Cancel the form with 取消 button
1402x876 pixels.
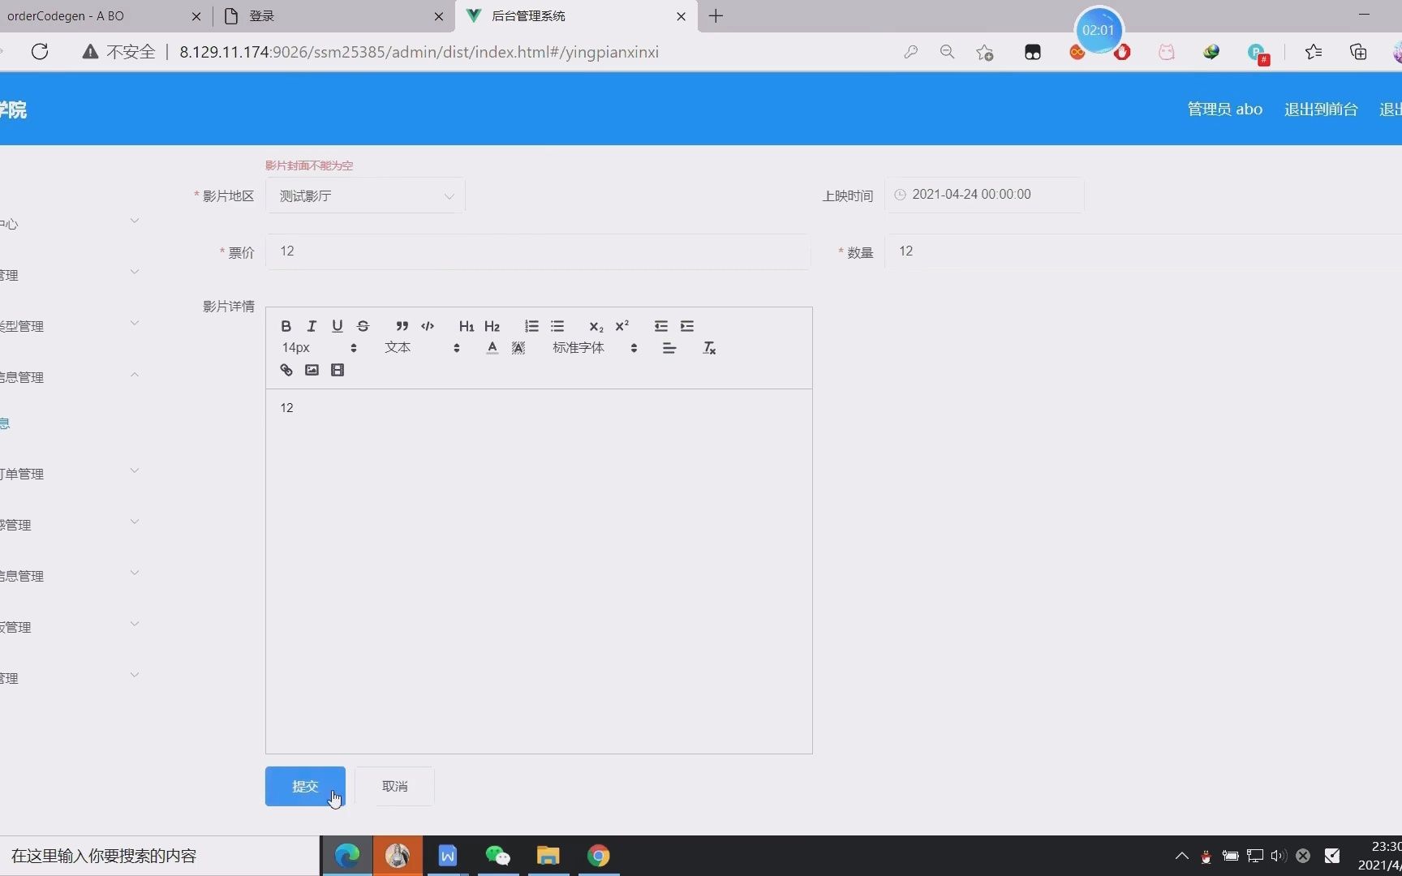(x=394, y=786)
